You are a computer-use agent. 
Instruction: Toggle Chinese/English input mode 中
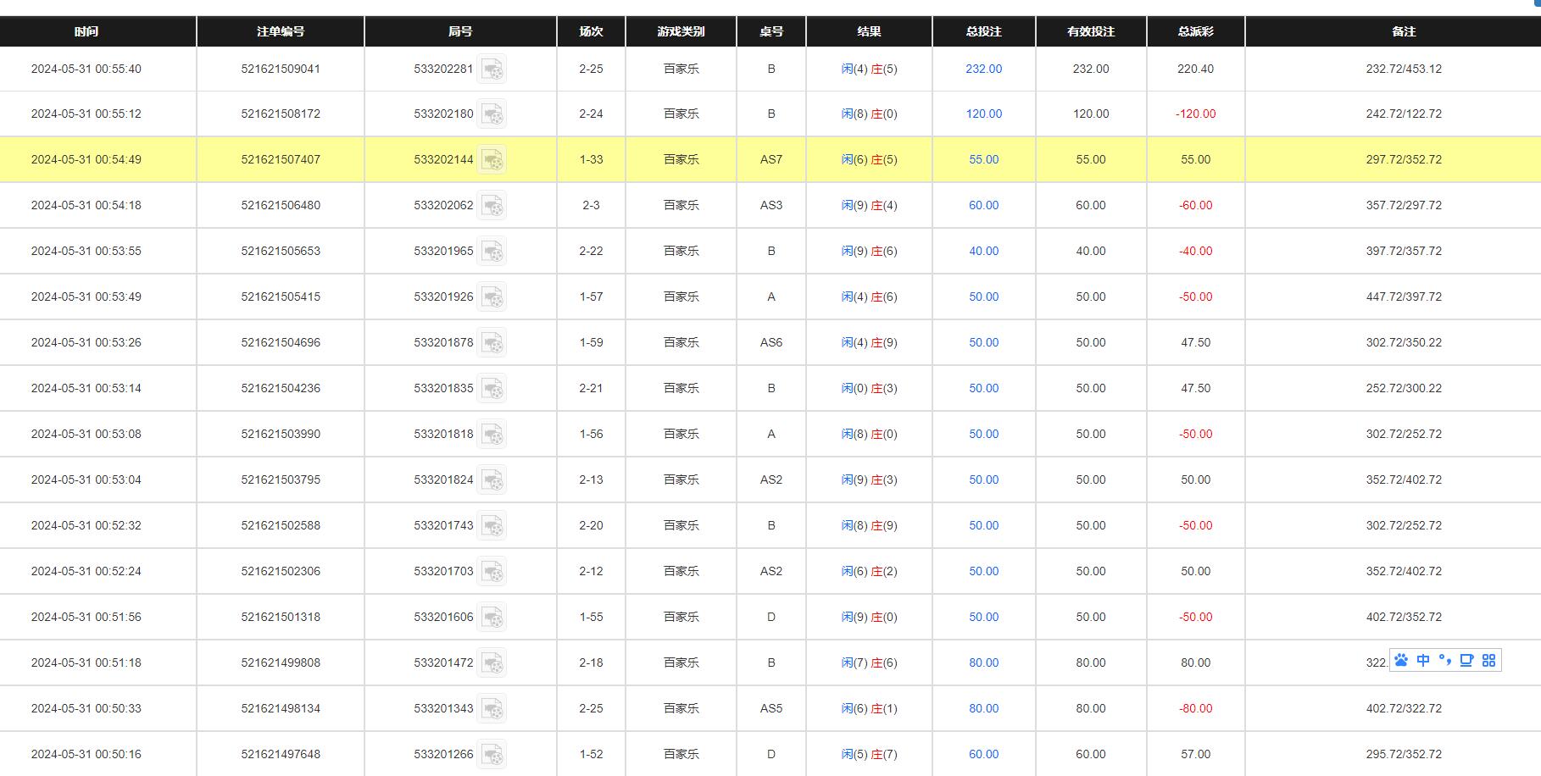(x=1423, y=660)
